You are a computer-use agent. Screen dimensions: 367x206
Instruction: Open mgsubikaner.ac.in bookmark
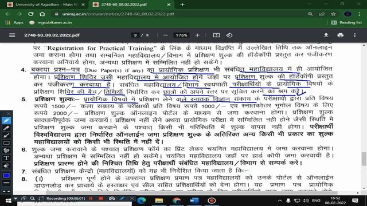tap(51, 22)
